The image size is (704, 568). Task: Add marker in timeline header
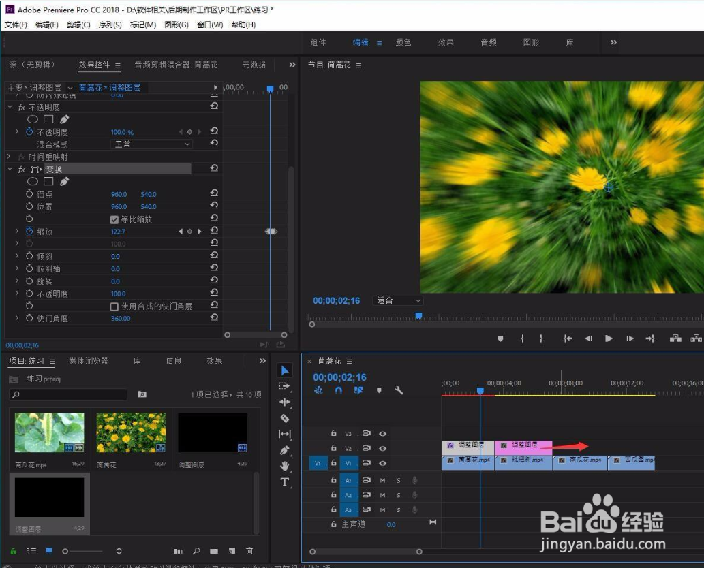tap(379, 390)
